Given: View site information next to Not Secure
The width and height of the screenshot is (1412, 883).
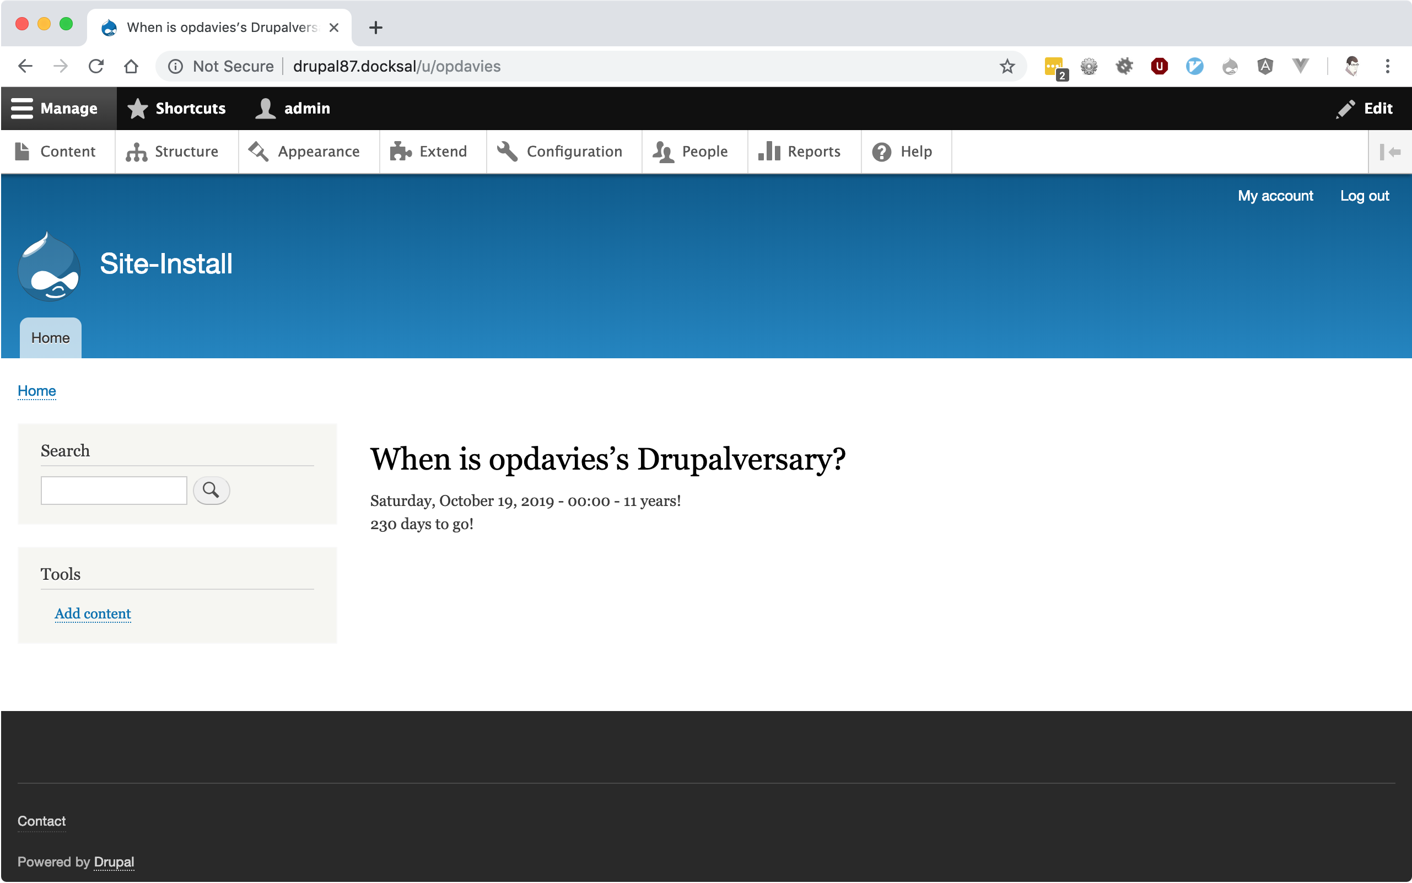Looking at the screenshot, I should [175, 67].
